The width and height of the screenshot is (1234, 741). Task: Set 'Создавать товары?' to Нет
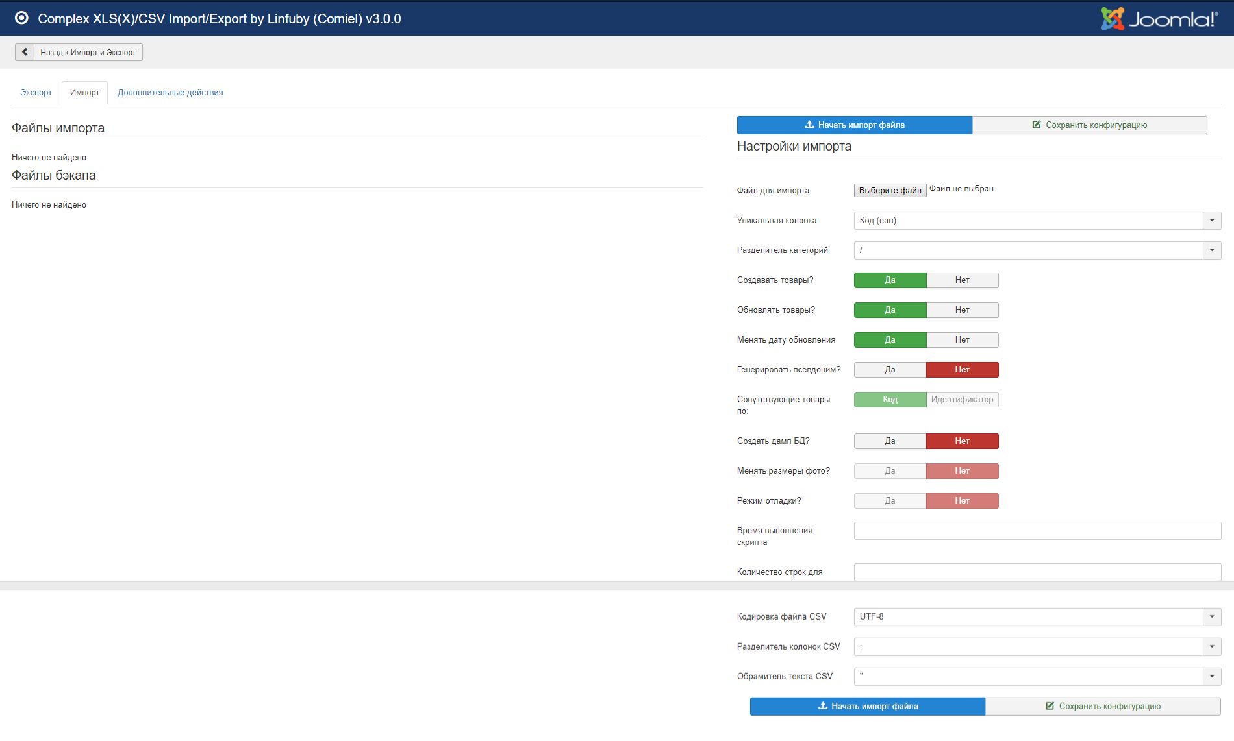click(962, 280)
